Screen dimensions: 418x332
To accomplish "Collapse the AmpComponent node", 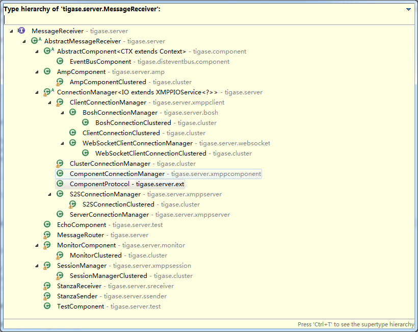I will pyautogui.click(x=37, y=72).
